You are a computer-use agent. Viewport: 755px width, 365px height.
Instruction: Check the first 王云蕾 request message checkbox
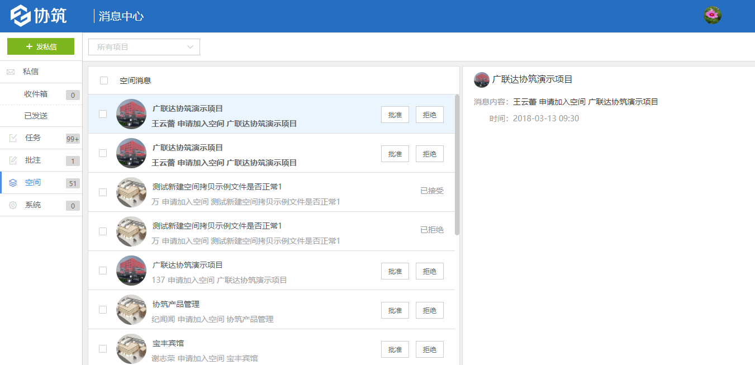tap(103, 114)
